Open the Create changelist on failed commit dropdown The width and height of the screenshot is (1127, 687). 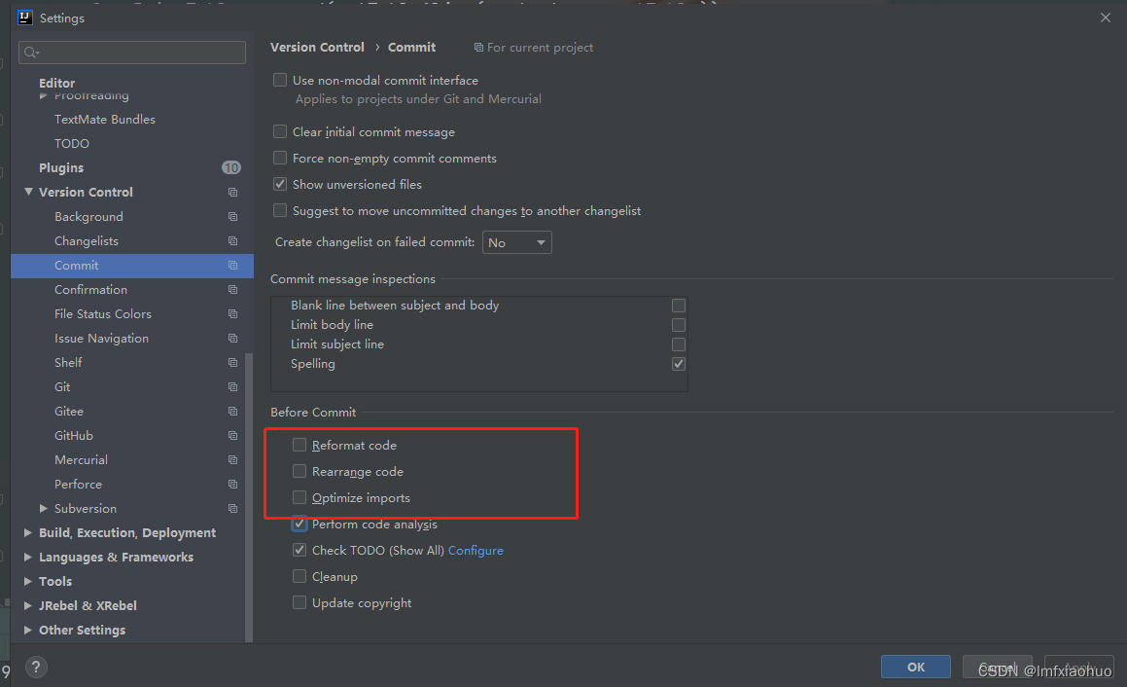[x=516, y=242]
